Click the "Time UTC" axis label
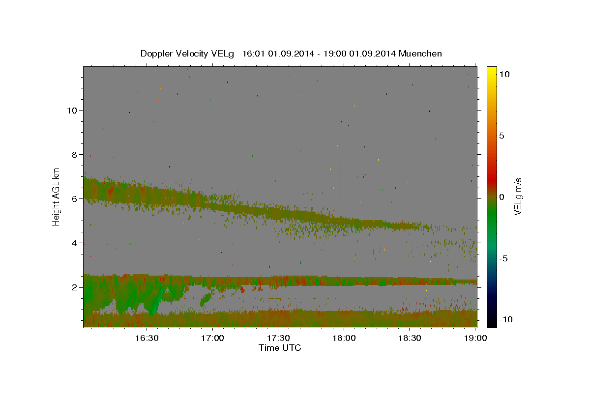 (x=280, y=348)
